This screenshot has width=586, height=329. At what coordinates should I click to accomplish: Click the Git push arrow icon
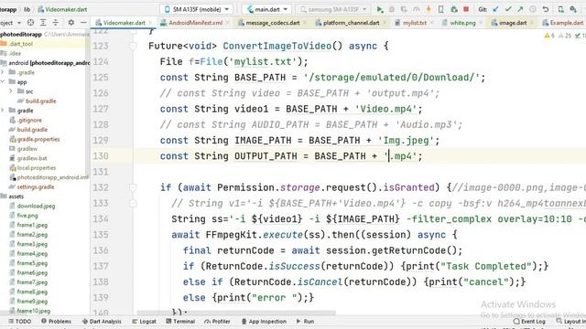click(x=520, y=9)
